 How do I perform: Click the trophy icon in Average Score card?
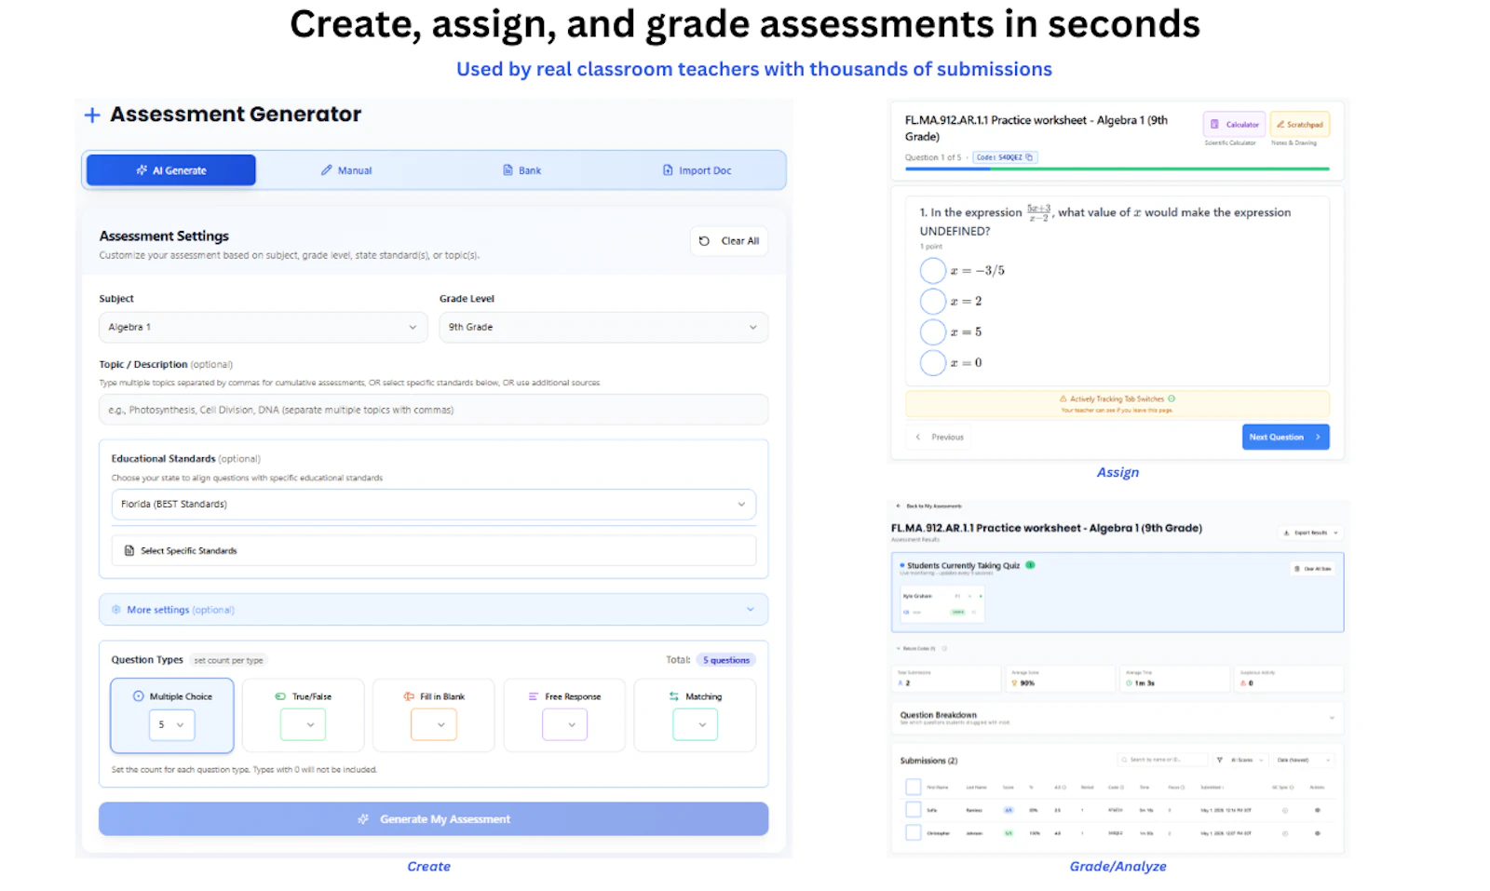pos(1014,683)
